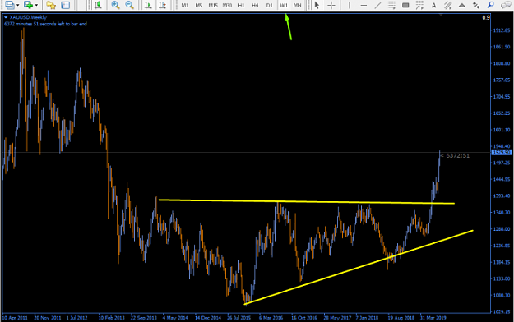Click the two-arrows objects icon
514x322 pixels.
[476, 5]
